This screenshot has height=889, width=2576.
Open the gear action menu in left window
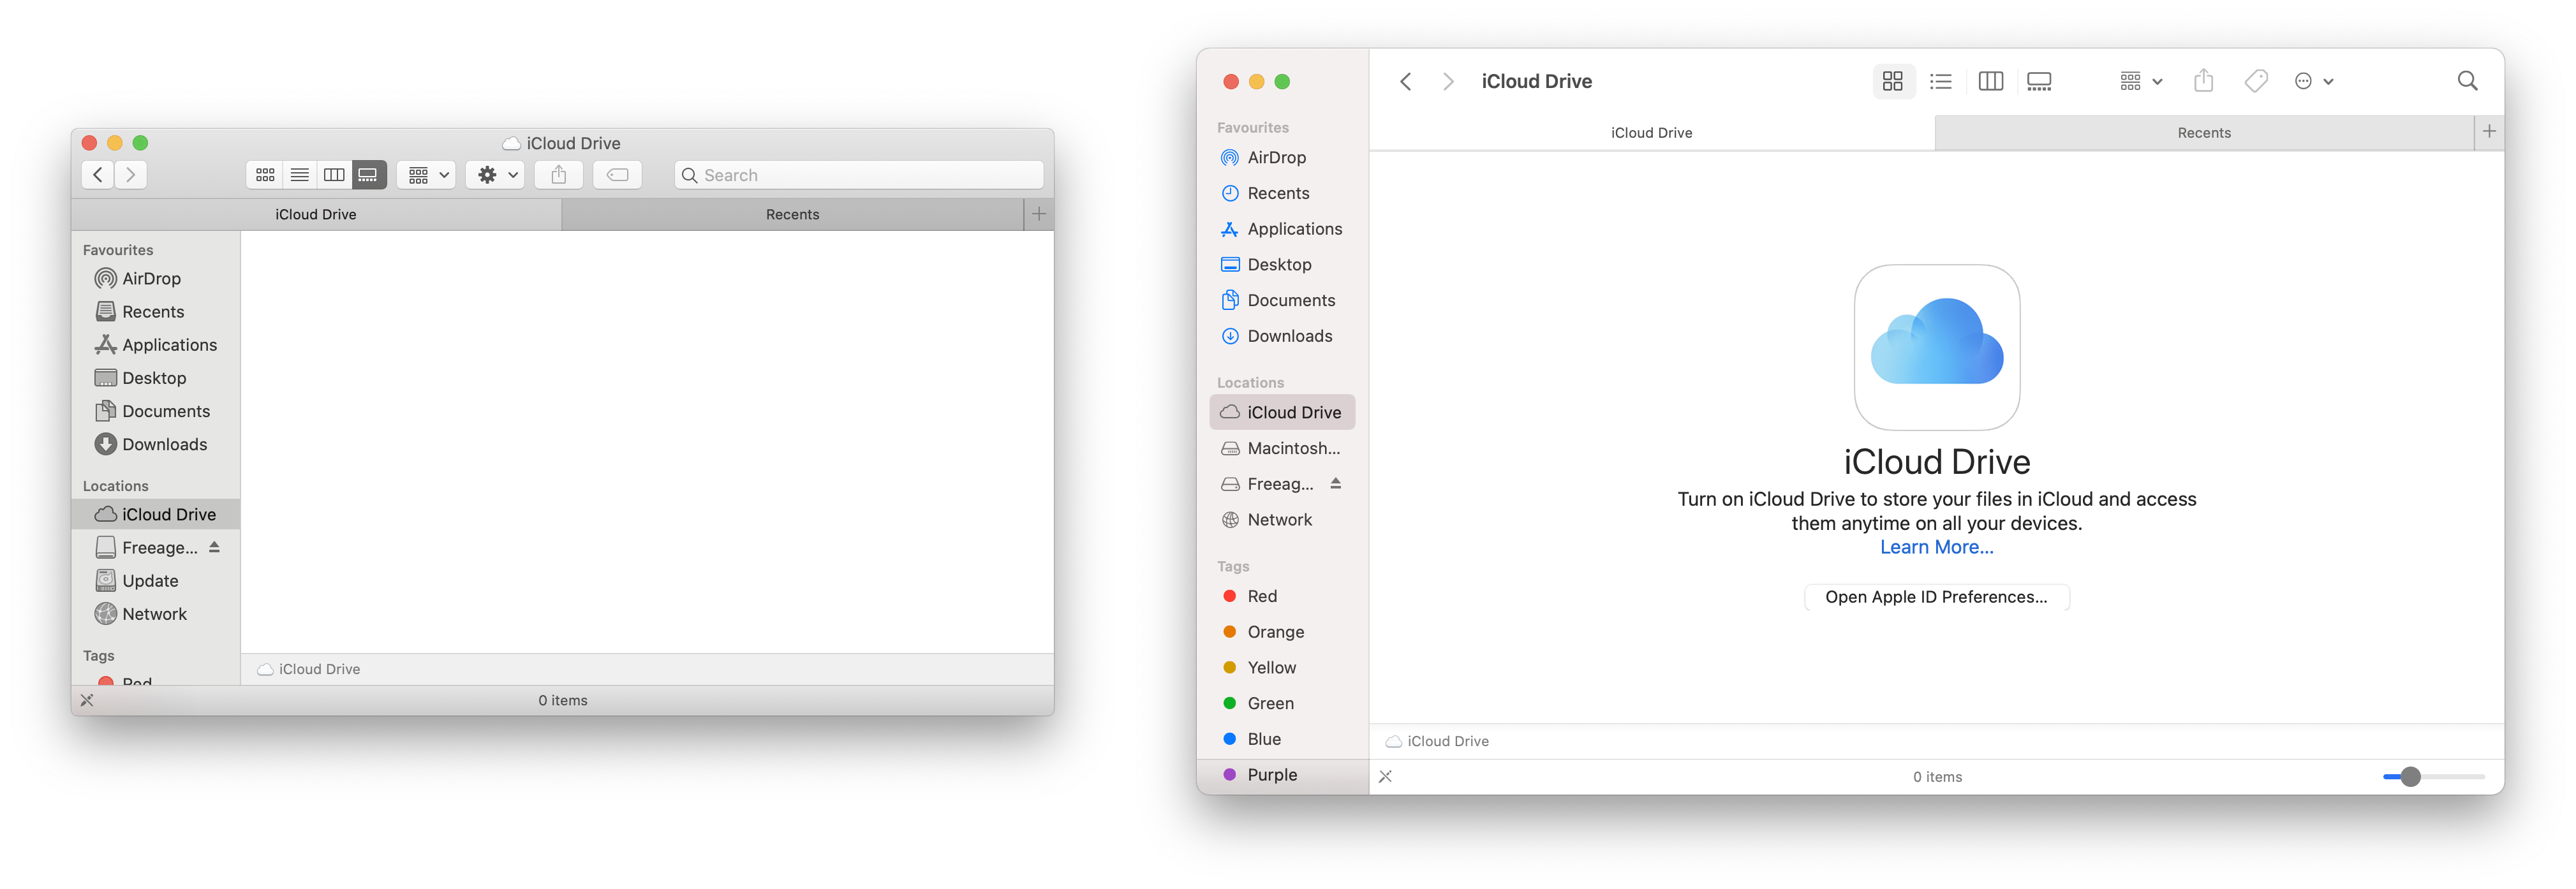coord(496,175)
